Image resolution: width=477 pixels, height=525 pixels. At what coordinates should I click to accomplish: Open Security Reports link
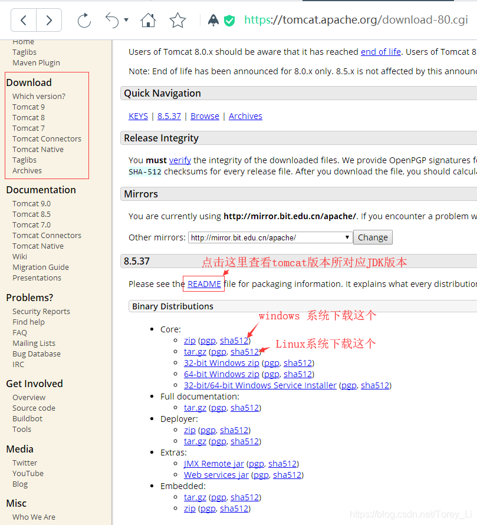41,312
